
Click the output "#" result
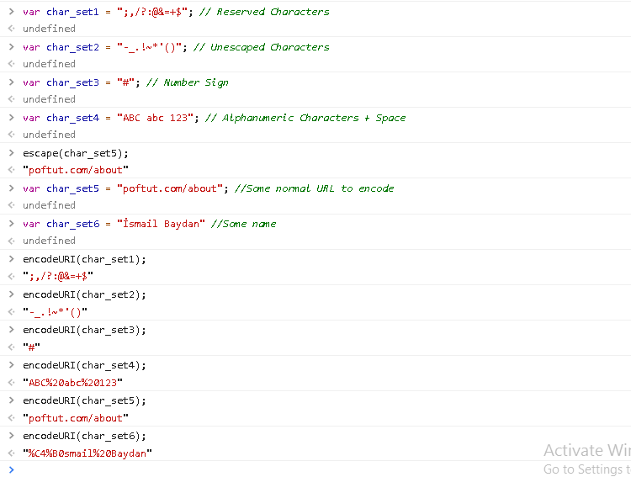(x=31, y=347)
